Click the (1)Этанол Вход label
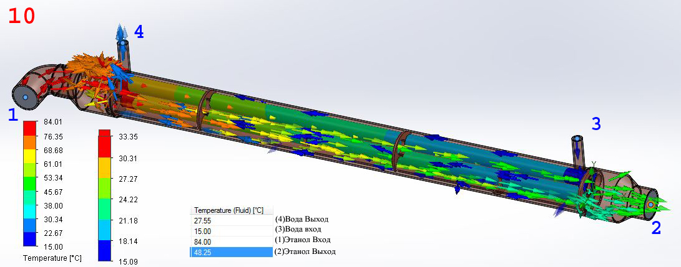The width and height of the screenshot is (681, 267). point(303,240)
